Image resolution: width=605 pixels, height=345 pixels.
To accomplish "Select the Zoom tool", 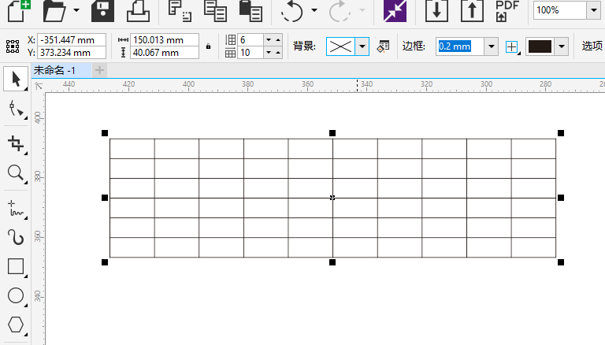I will pyautogui.click(x=16, y=172).
